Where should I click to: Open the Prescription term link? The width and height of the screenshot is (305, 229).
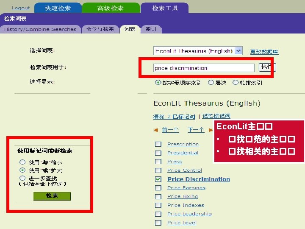[x=183, y=144]
